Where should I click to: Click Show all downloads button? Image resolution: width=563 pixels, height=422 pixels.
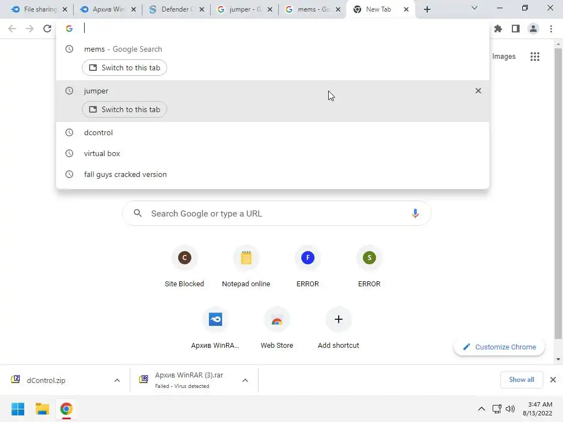521,380
